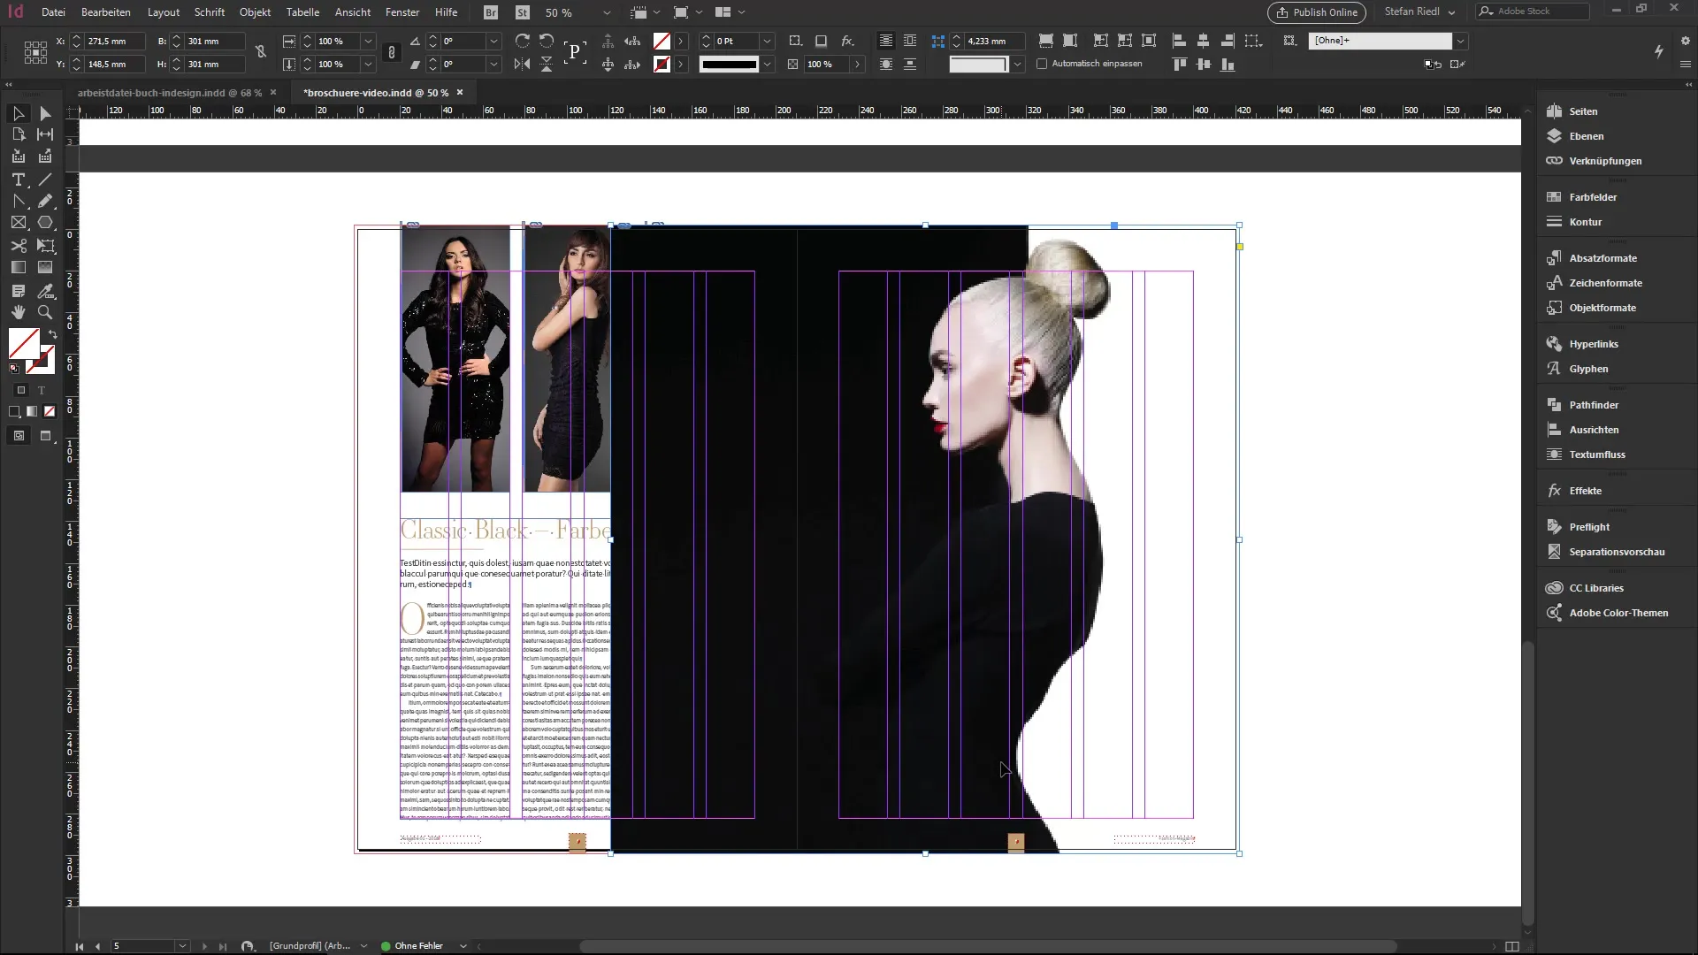Open the Fenster menu

click(x=402, y=12)
